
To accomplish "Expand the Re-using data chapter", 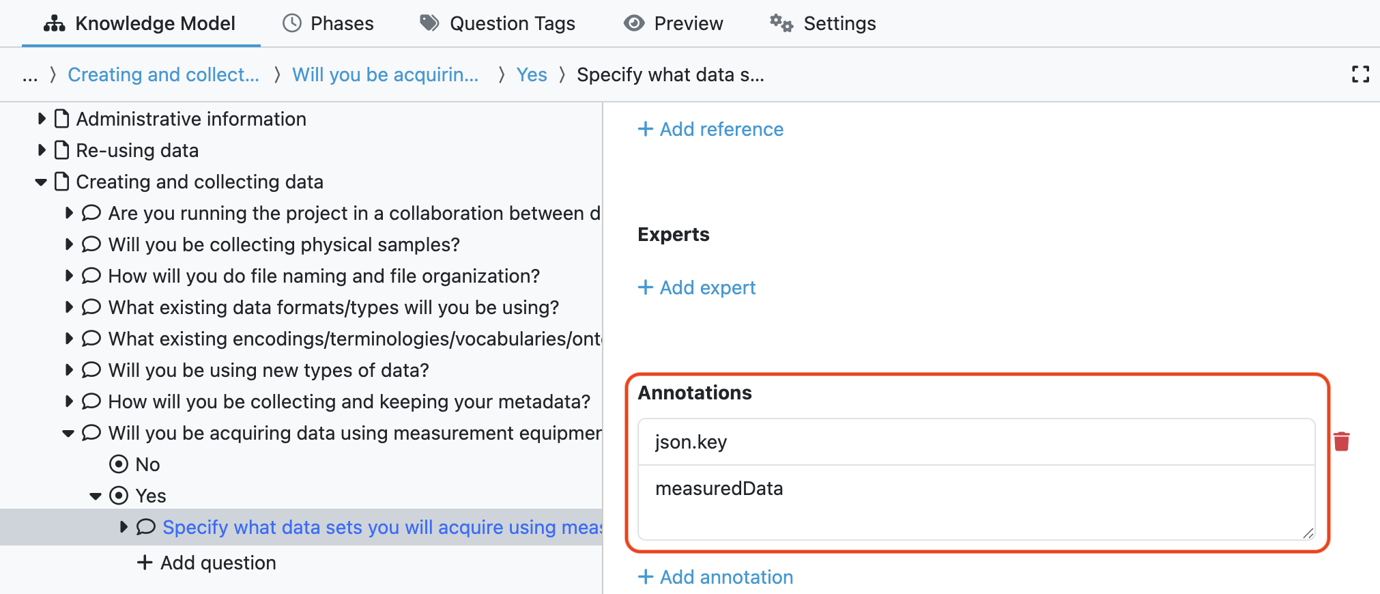I will tap(42, 150).
